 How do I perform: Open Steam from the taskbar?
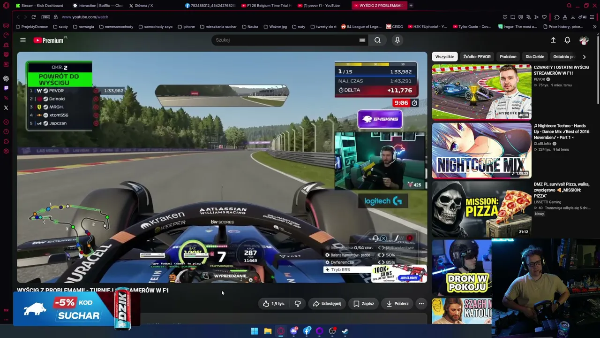tap(345, 331)
